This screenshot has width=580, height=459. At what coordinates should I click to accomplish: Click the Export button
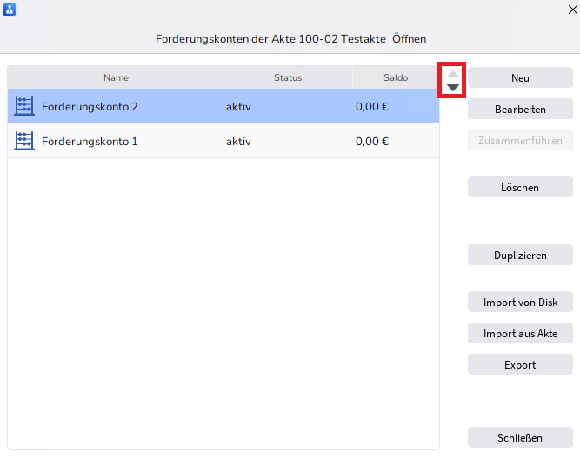point(520,364)
